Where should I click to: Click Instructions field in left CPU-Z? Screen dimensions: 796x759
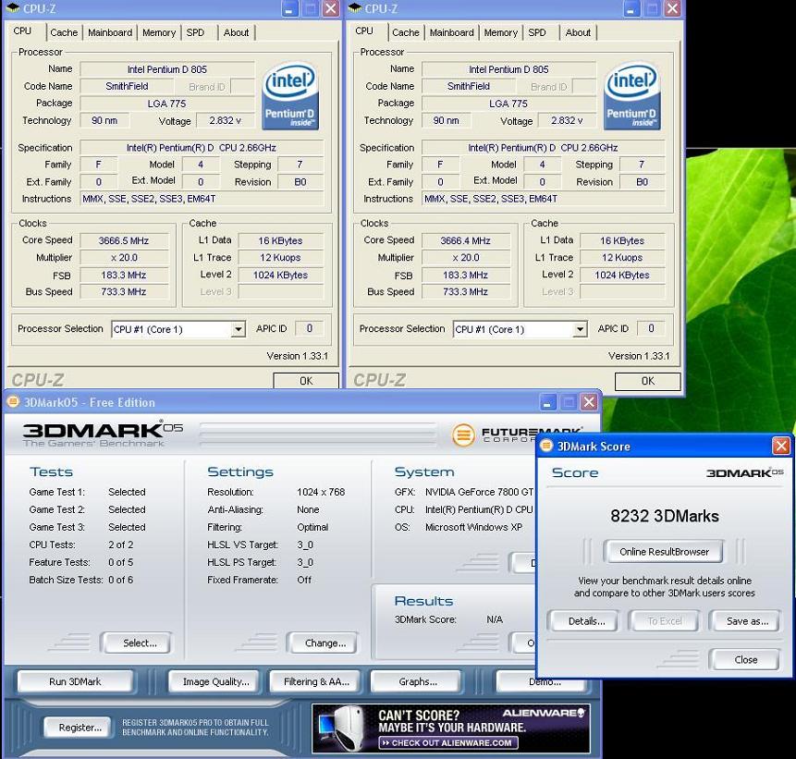(x=202, y=199)
